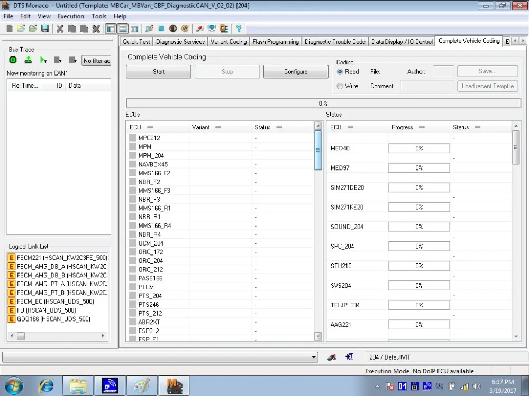Click the FSCM221 logical link icon
This screenshot has width=529, height=396.
12,258
